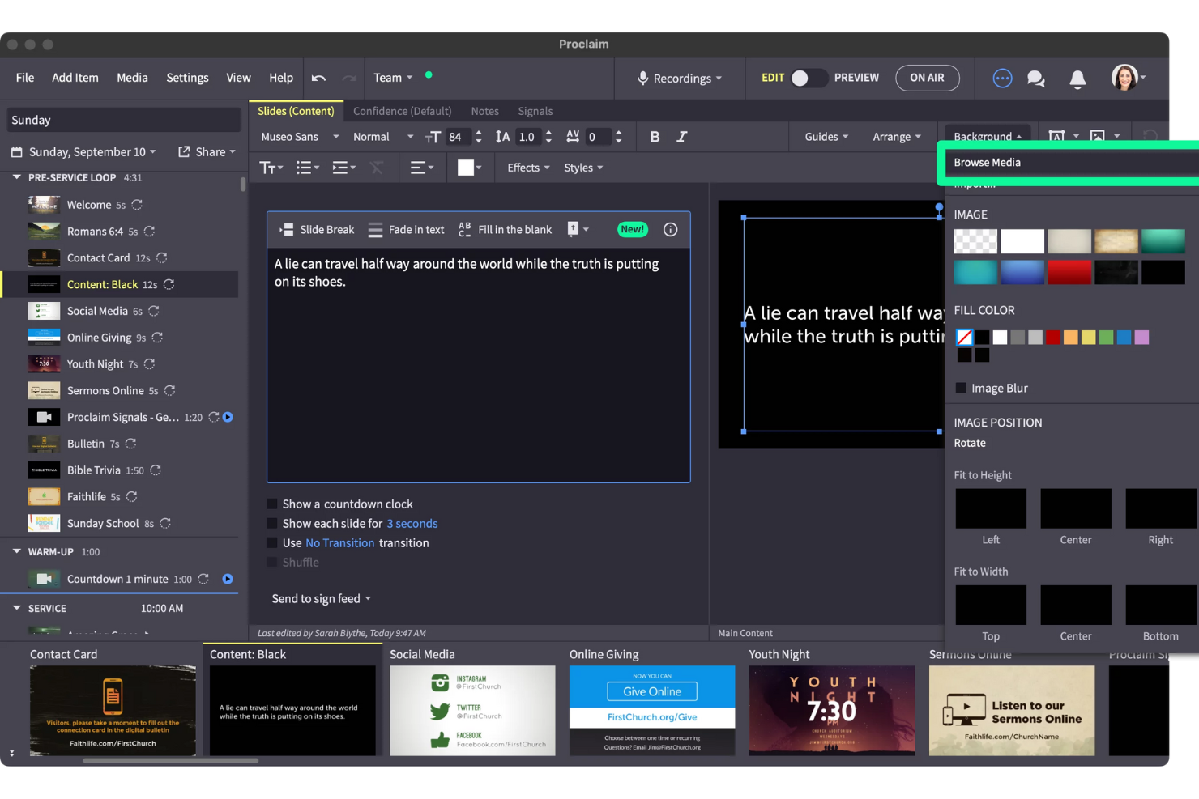The image size is (1199, 799).
Task: Select the purple fill color swatch
Action: click(1141, 338)
